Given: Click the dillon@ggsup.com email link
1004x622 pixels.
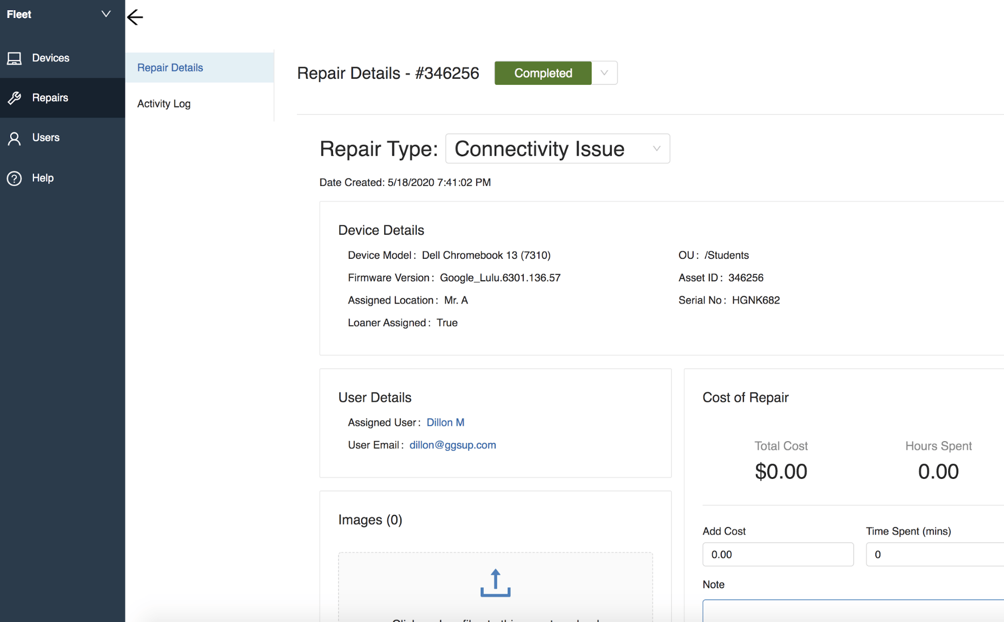Looking at the screenshot, I should tap(453, 445).
